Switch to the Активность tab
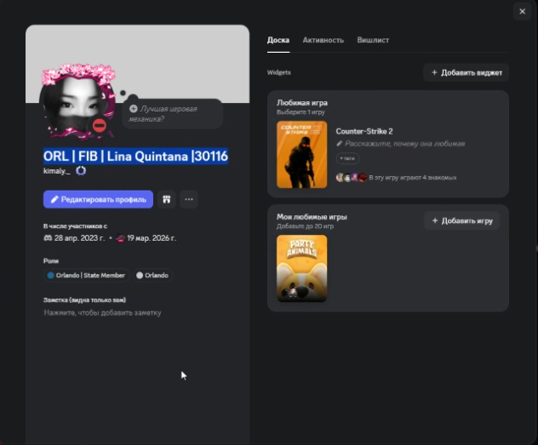The height and width of the screenshot is (445, 538). (323, 40)
